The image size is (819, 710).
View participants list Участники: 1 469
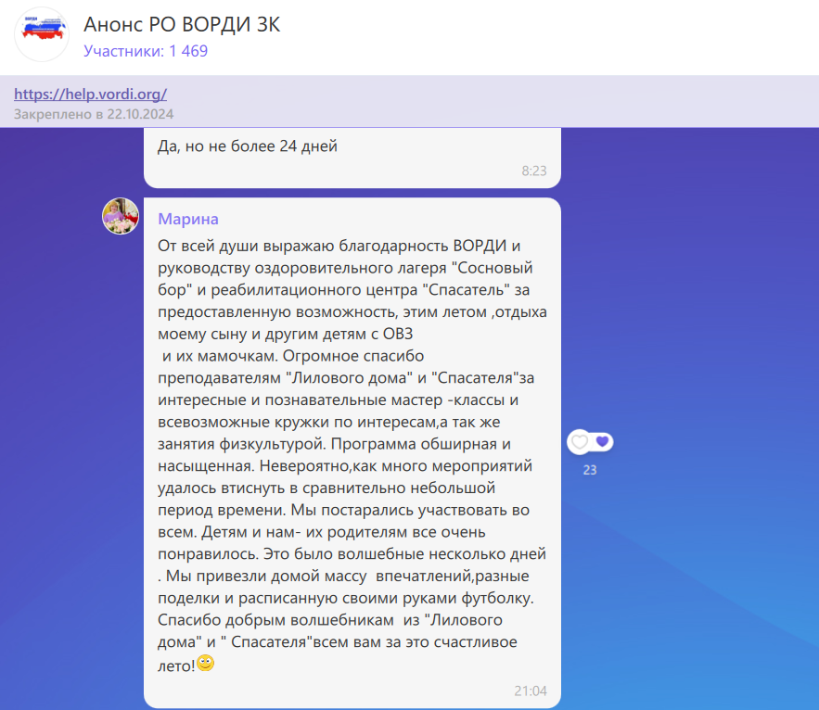[x=146, y=51]
